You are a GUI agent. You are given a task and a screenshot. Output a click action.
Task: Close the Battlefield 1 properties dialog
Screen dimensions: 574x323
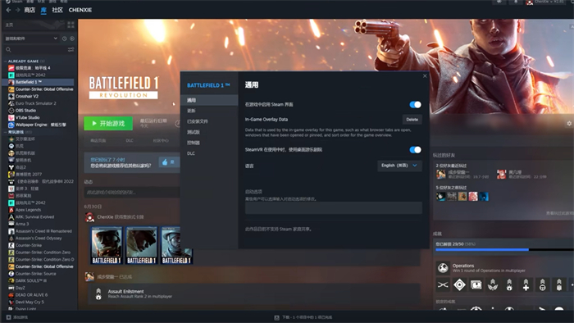click(x=425, y=76)
